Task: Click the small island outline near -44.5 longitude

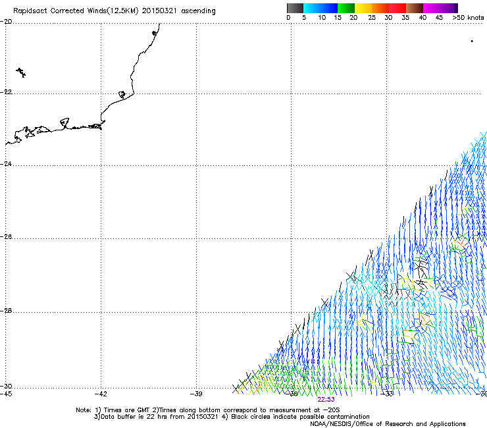Action: [21, 72]
